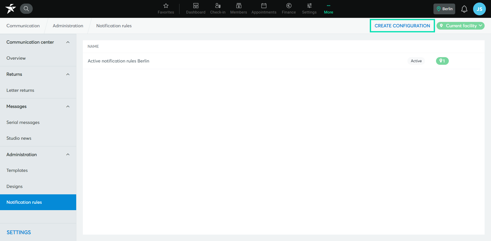This screenshot has width=491, height=241.
Task: Open Appointments calendar item
Action: [264, 9]
